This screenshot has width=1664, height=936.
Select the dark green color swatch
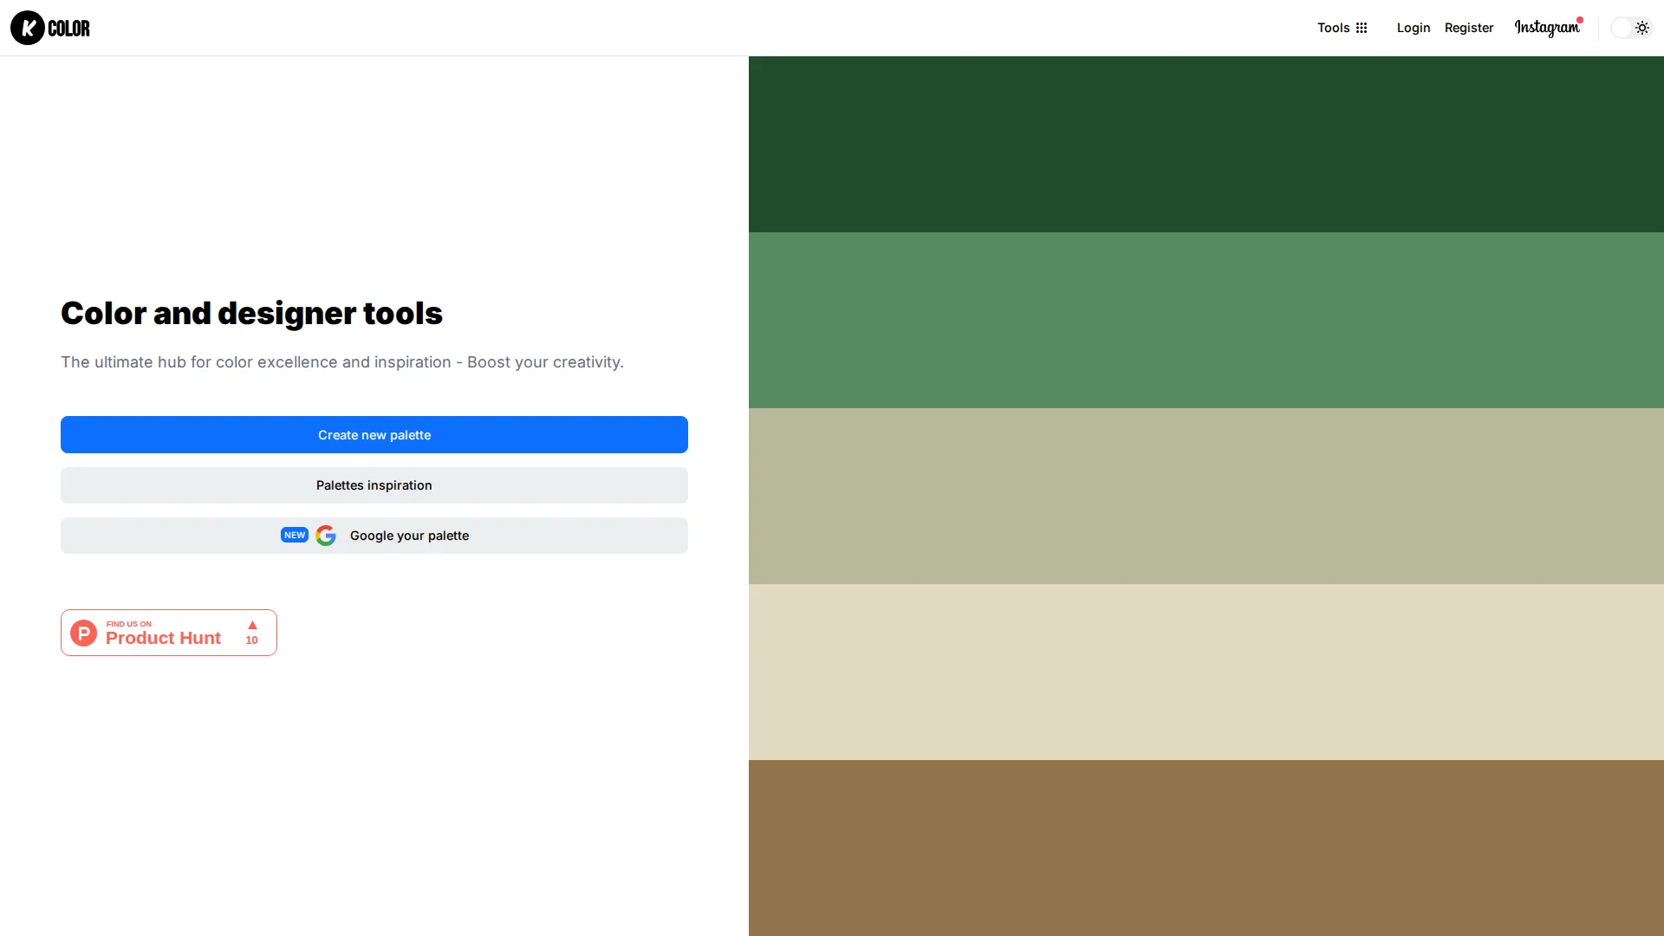click(1206, 144)
